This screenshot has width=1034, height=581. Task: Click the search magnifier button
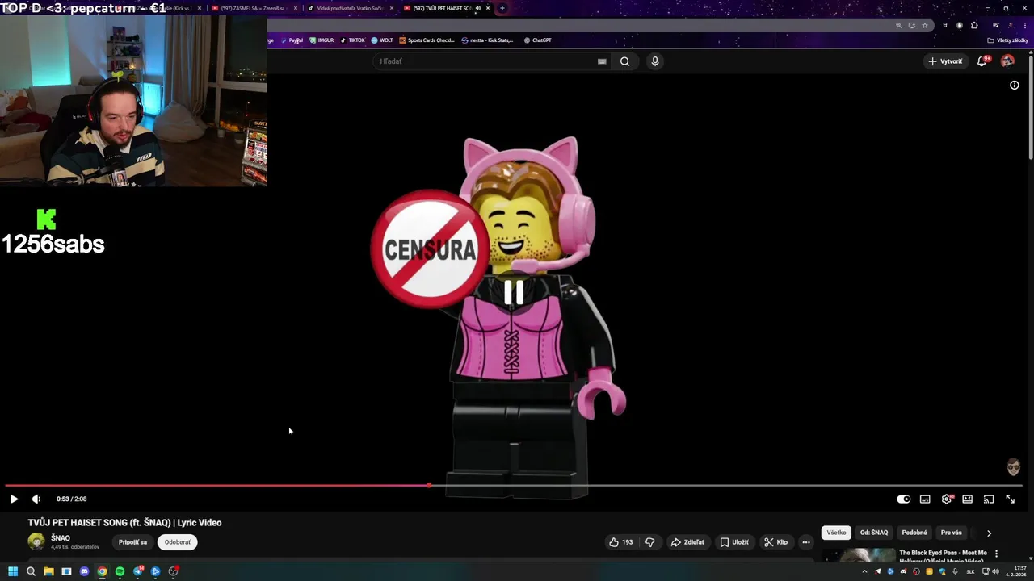coord(624,61)
